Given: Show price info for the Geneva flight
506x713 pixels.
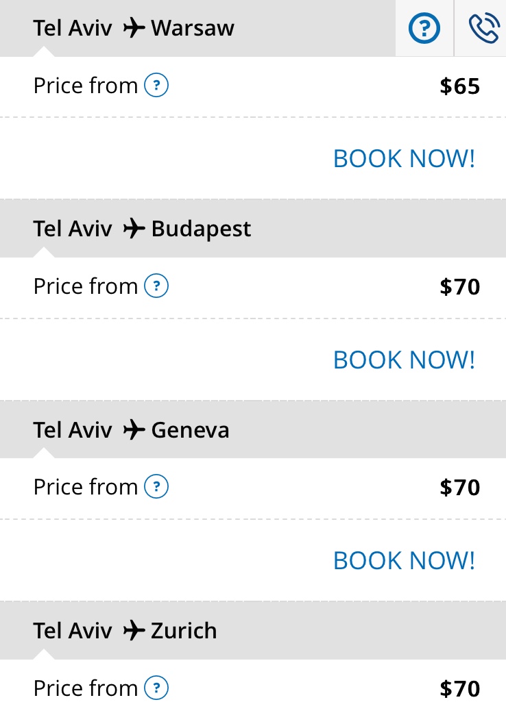Looking at the screenshot, I should 156,487.
